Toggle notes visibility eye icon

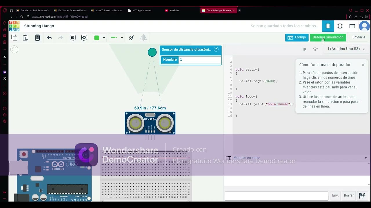[x=84, y=38]
